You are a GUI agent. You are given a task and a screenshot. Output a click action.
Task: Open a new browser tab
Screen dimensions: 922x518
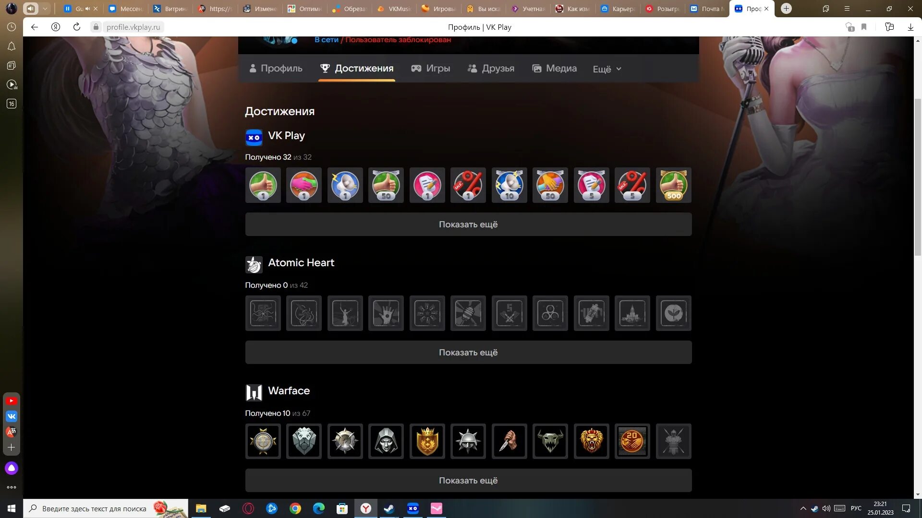pos(786,8)
